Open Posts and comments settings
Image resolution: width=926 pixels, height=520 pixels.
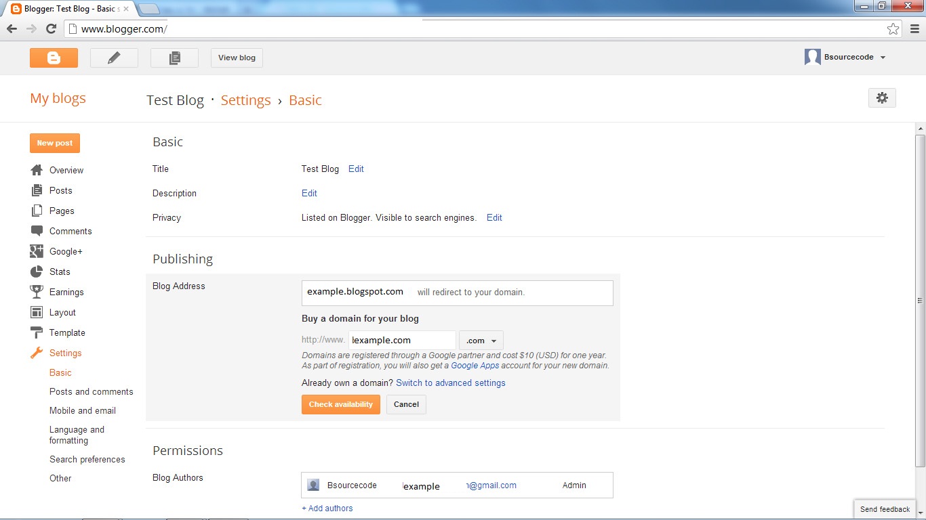pyautogui.click(x=92, y=391)
